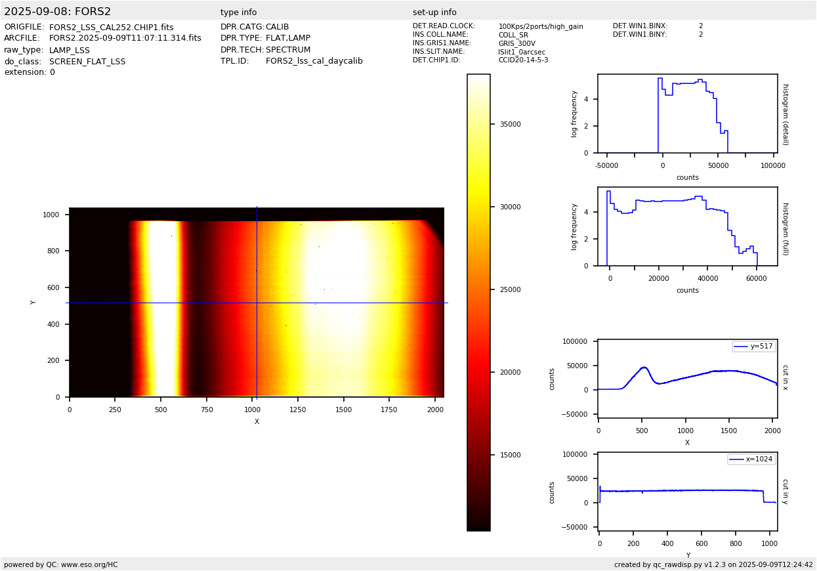Click the 'powered by QC: www.eso.org/HC' footer link
Viewport: 817px width, 571px height.
tap(61, 565)
